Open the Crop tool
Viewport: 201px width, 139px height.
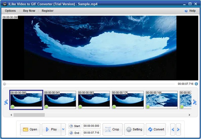click(112, 129)
